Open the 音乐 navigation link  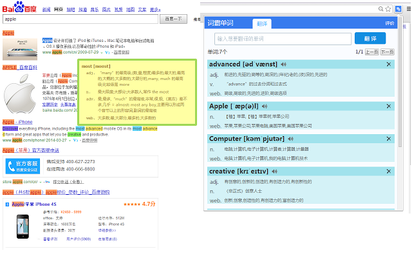(95, 10)
